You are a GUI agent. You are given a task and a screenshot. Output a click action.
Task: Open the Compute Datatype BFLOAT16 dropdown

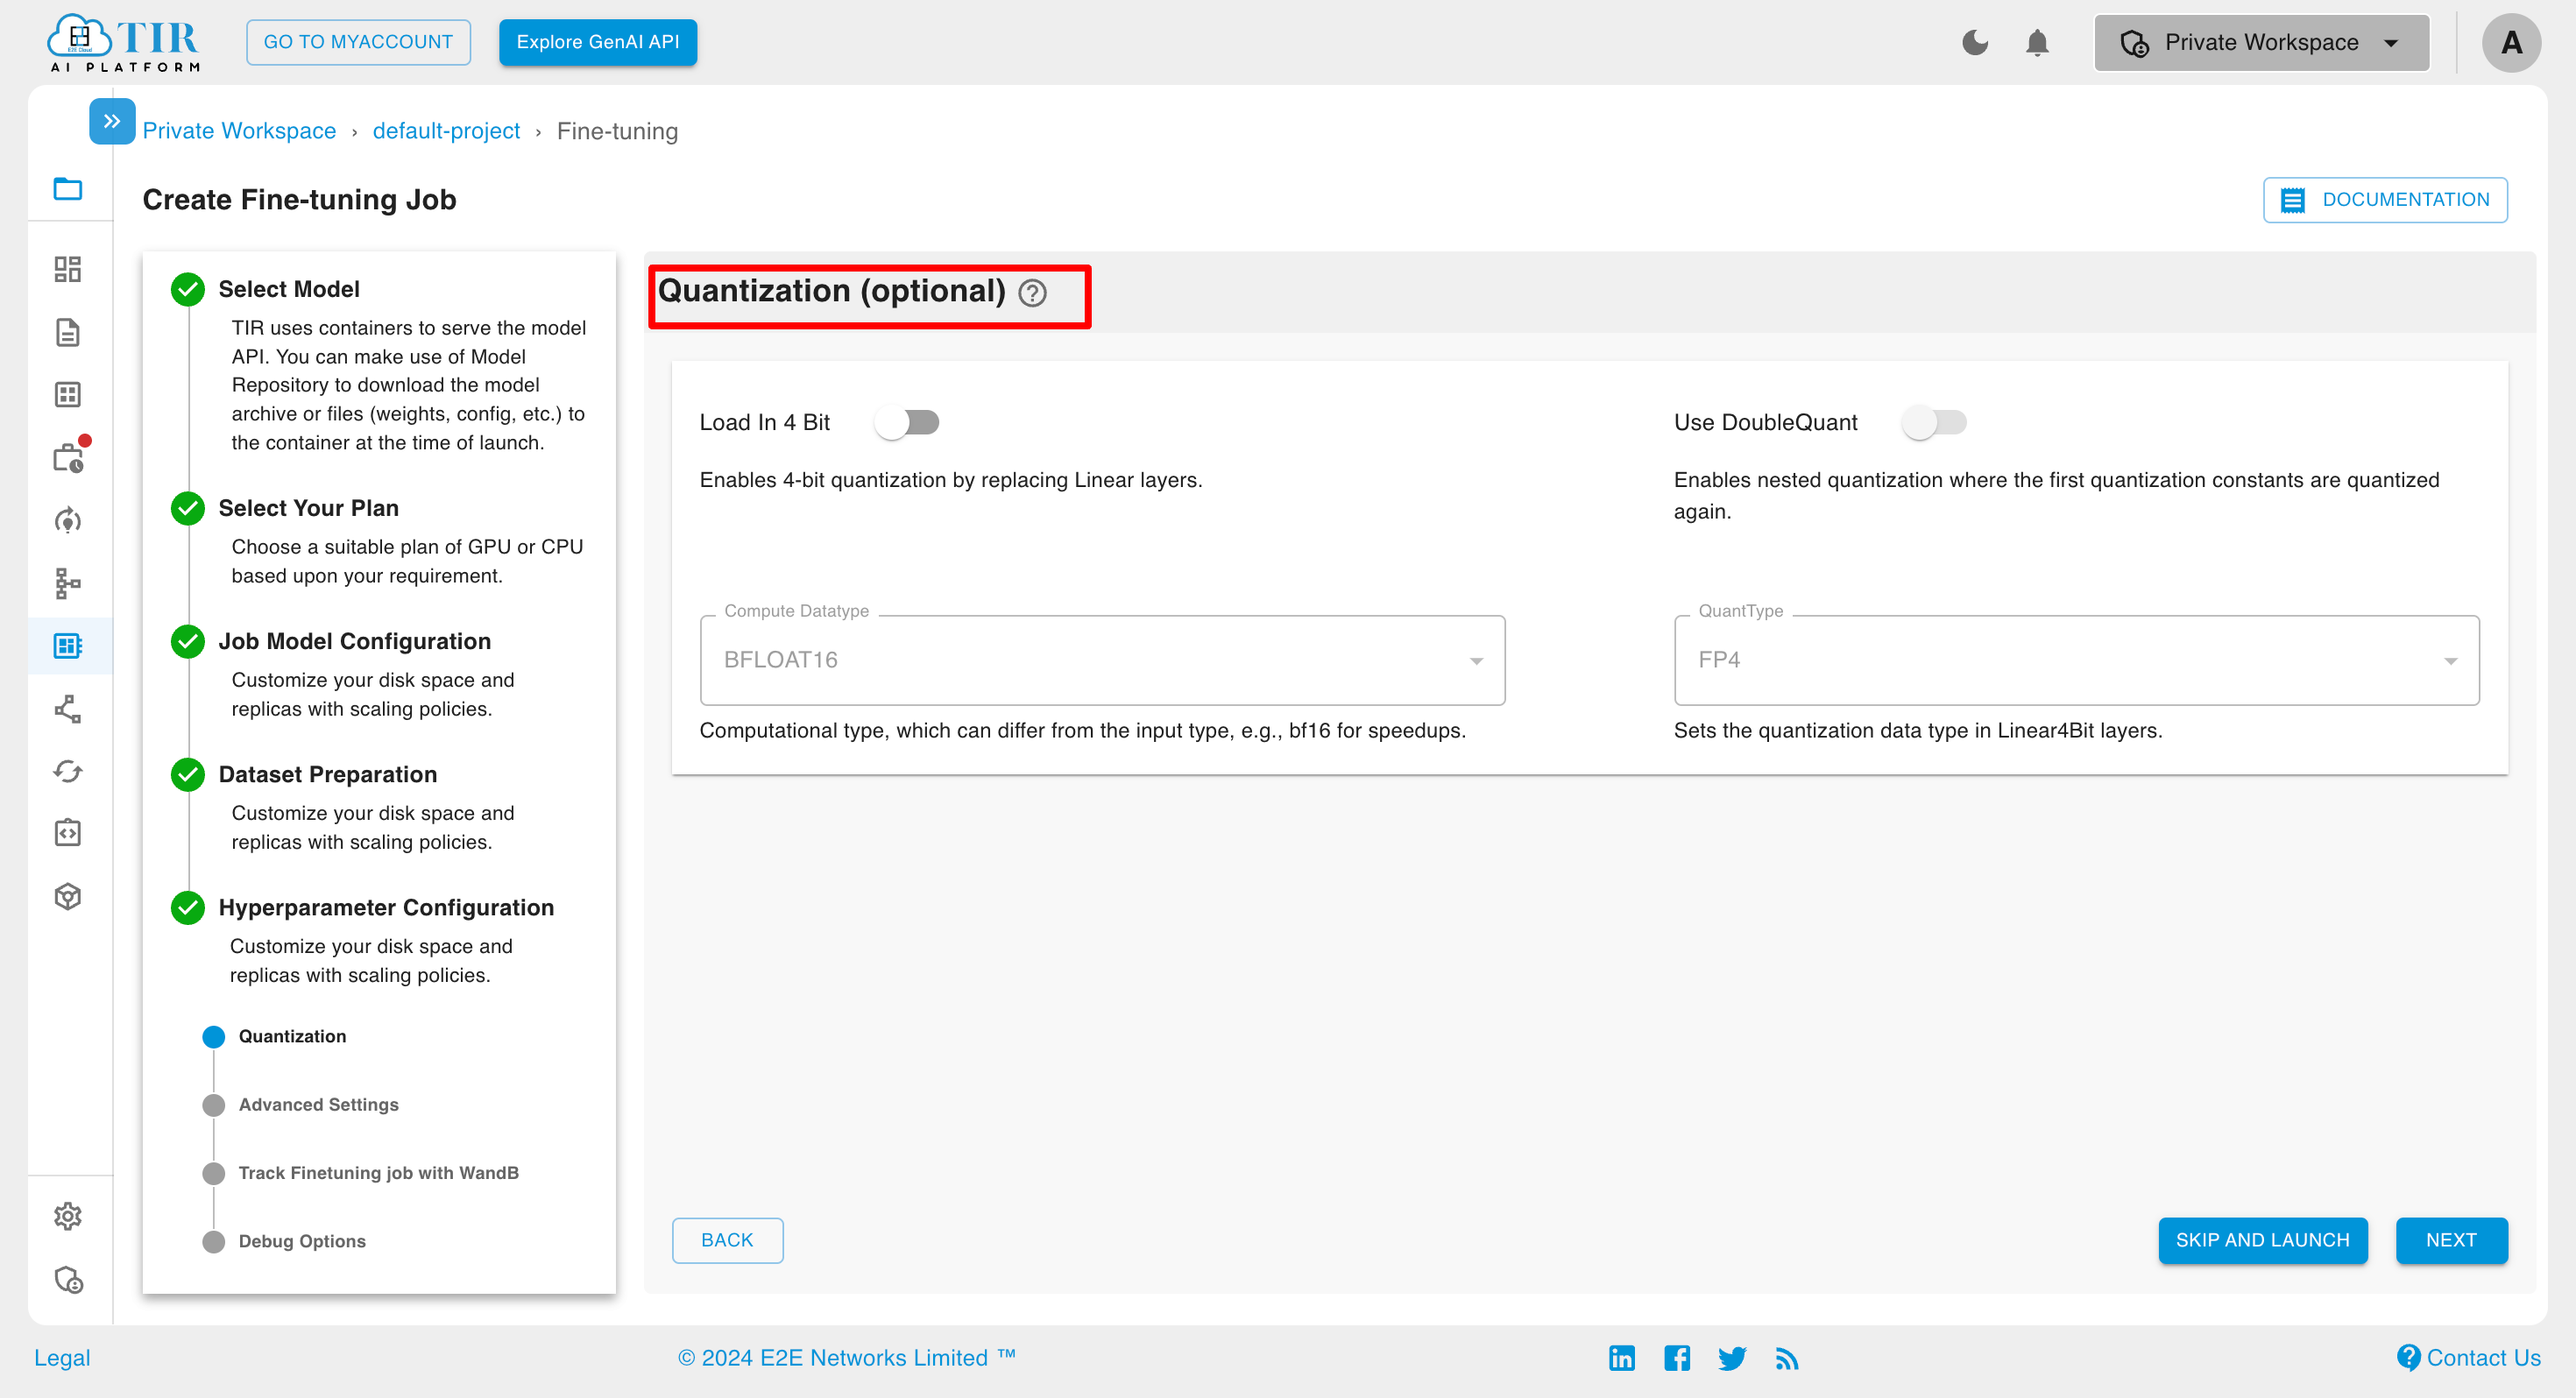[1102, 660]
